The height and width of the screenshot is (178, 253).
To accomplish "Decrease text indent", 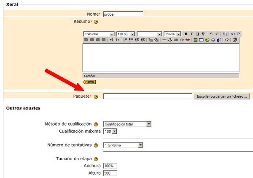I will coord(137,40).
